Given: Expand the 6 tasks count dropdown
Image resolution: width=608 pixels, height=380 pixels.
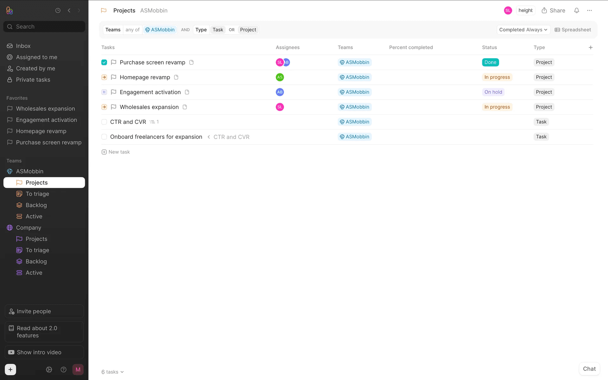Looking at the screenshot, I should (112, 372).
